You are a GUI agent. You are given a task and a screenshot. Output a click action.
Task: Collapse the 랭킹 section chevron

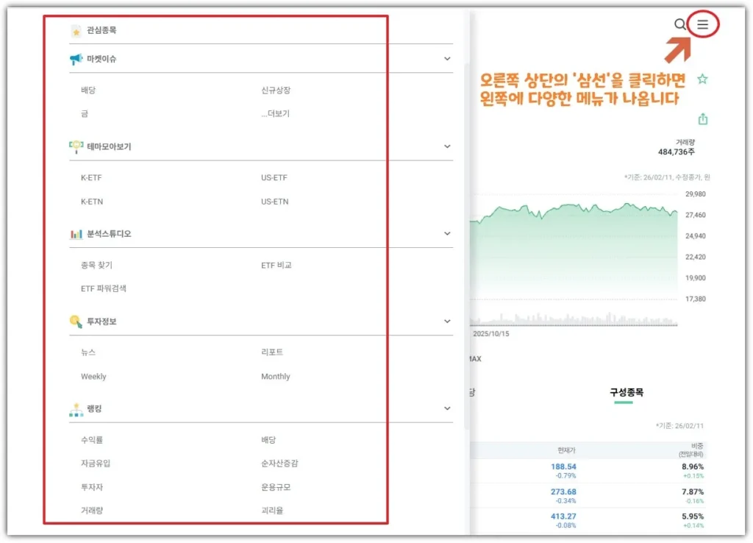pos(447,408)
